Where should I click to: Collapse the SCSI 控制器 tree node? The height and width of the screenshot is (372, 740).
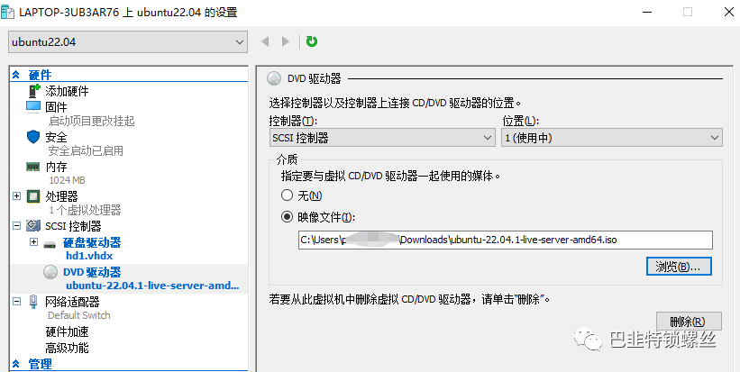point(17,226)
